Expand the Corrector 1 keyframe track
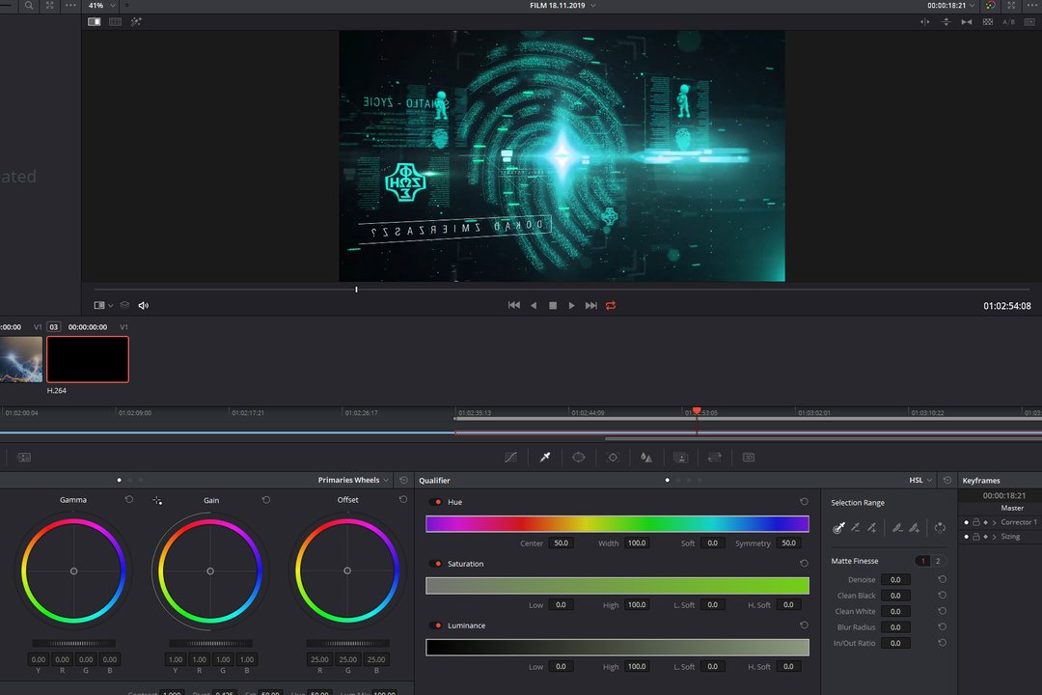Screen dimensions: 1042x695 994,522
